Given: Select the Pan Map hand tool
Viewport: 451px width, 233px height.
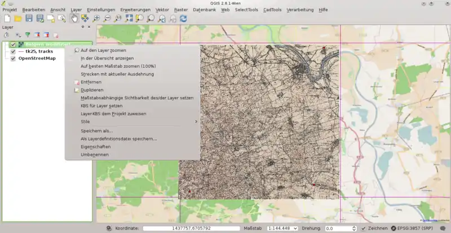Looking at the screenshot, I should 74,19.
